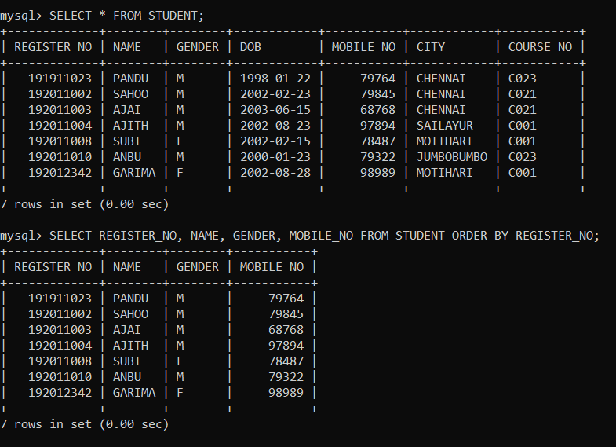Select the date of birth value 2002-08-28
Viewport: 616px width, 447px height.
(275, 173)
